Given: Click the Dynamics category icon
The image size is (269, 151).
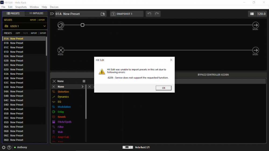Looking at the screenshot, I should click(x=54, y=97).
